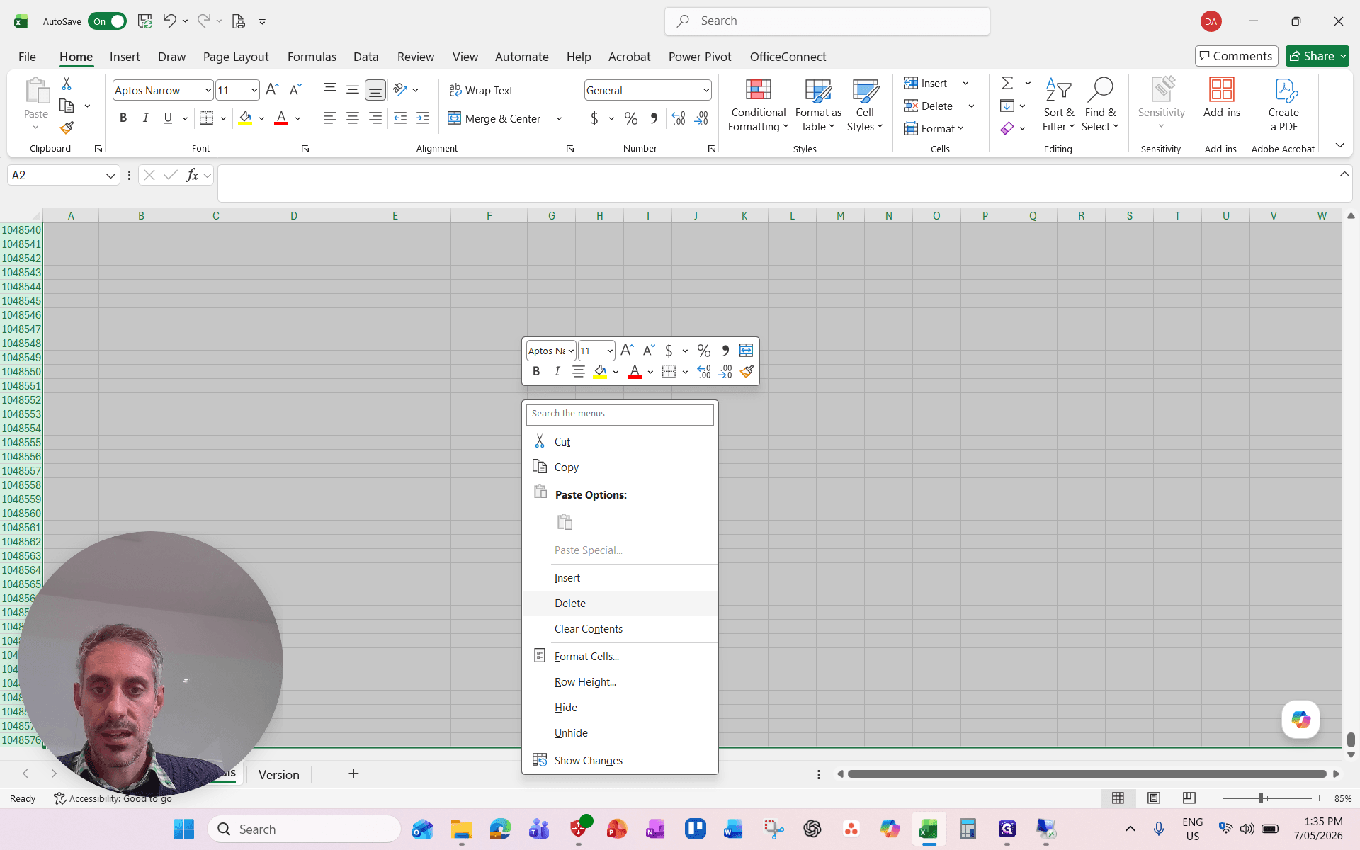The image size is (1360, 850).
Task: Choose Delete from the context menu
Action: 620,603
